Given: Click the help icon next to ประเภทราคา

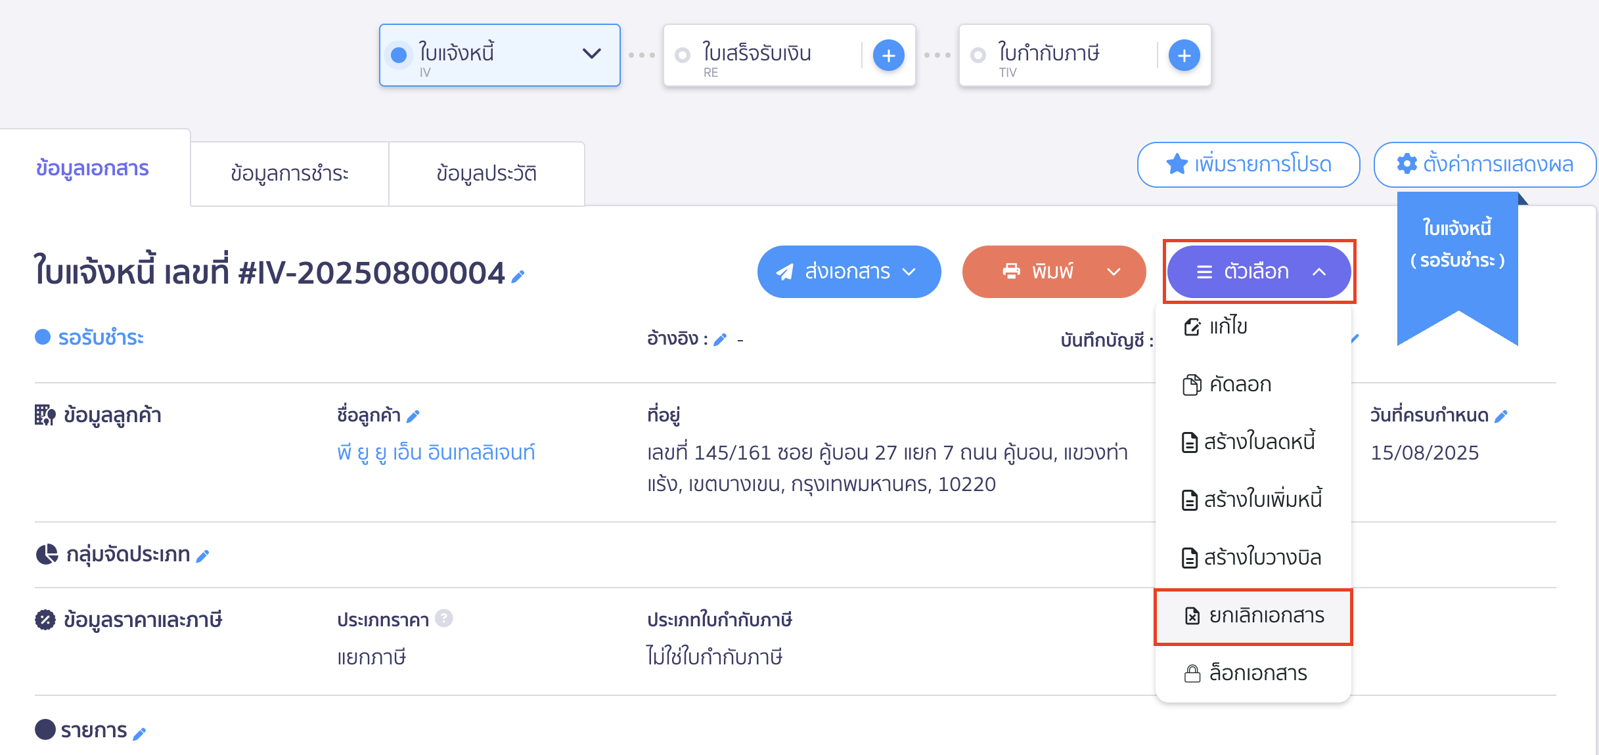Looking at the screenshot, I should (x=444, y=618).
